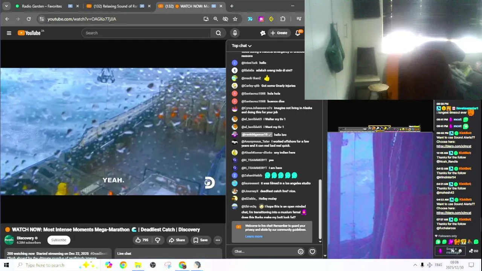Click the Create button
The height and width of the screenshot is (271, 482).
(279, 33)
